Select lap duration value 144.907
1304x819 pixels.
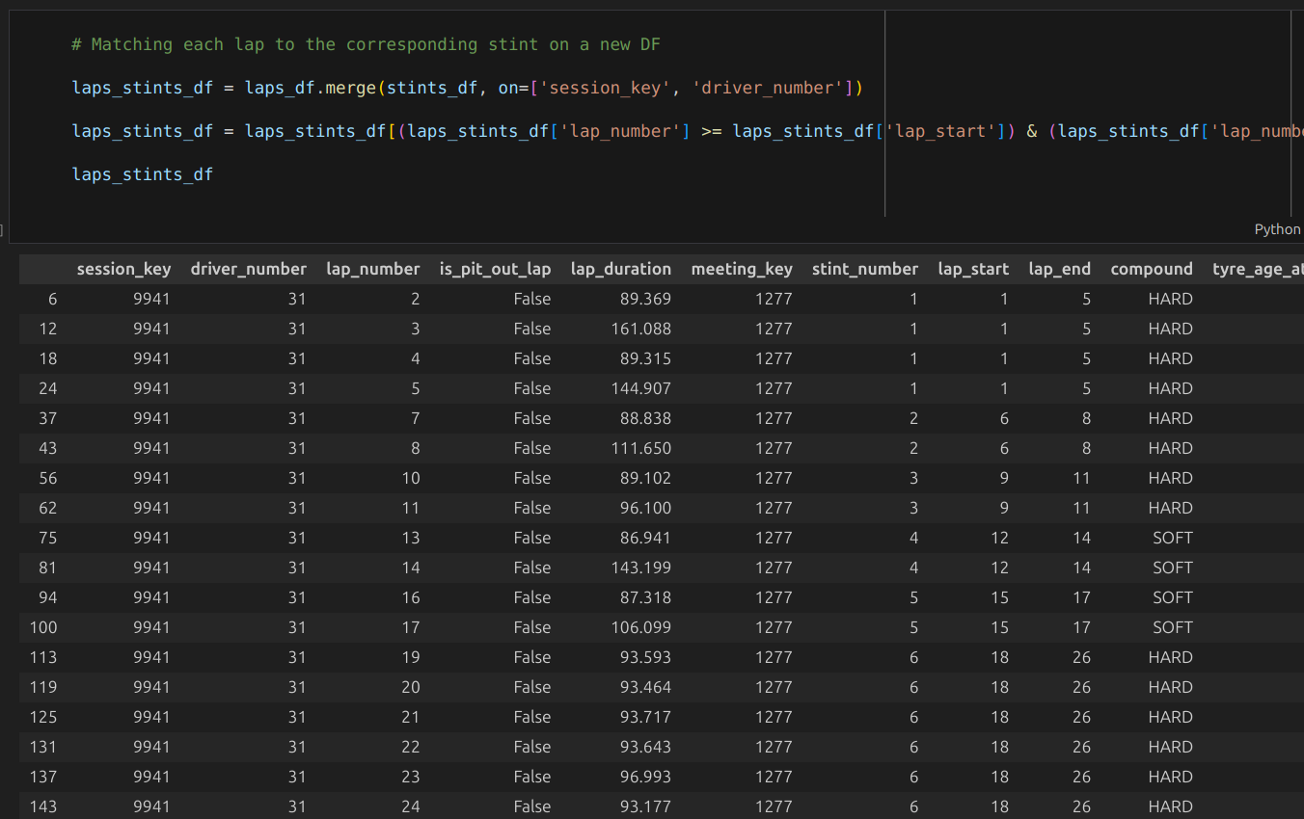[x=640, y=388]
